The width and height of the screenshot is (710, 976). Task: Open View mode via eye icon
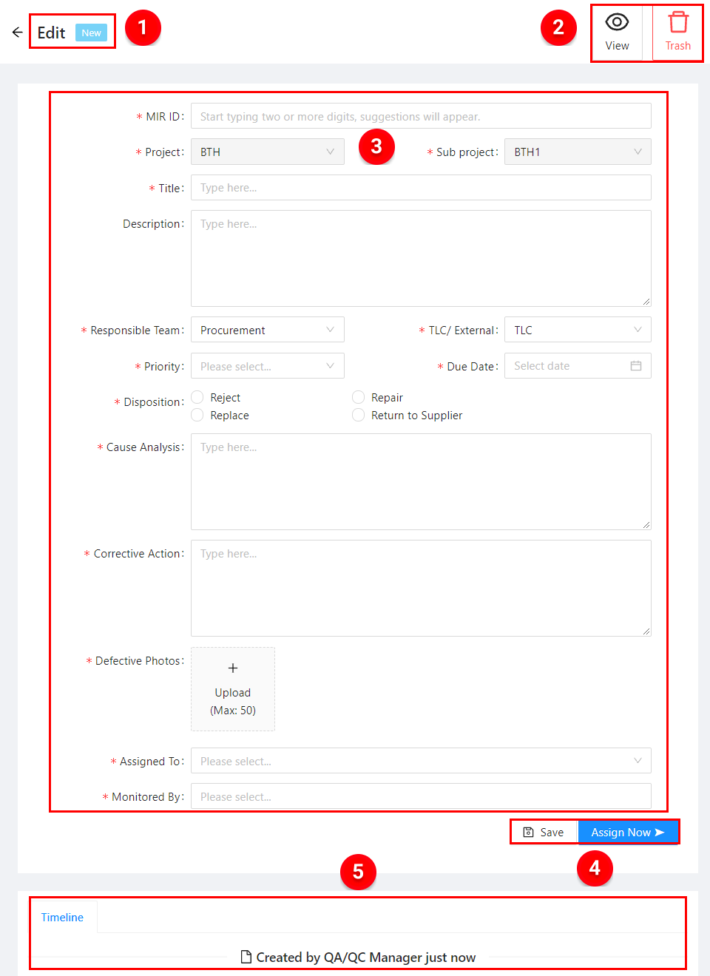pos(617,23)
